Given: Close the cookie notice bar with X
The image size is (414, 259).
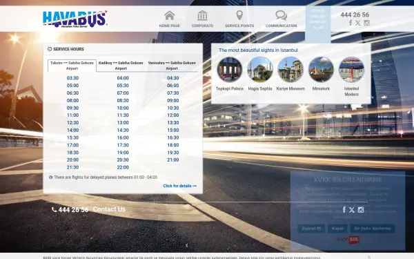Looking at the screenshot, I should coord(369,257).
